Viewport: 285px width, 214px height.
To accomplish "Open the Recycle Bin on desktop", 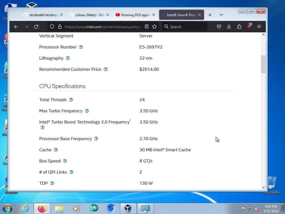I will 271,185.
